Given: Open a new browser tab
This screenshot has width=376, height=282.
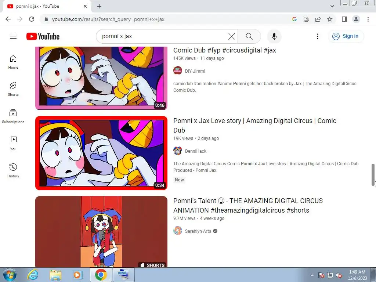Looking at the screenshot, I should [99, 6].
